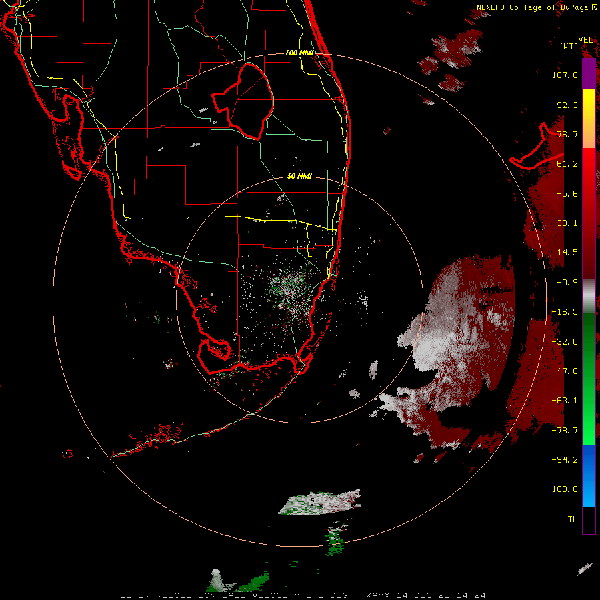The height and width of the screenshot is (600, 600).
Task: Click the 14.5 legend value
Action: point(567,253)
